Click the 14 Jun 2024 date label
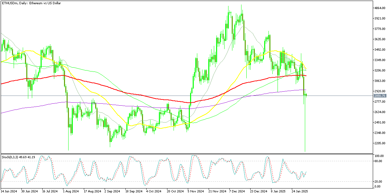Viewport: 390px width, 195px height. 9,191
